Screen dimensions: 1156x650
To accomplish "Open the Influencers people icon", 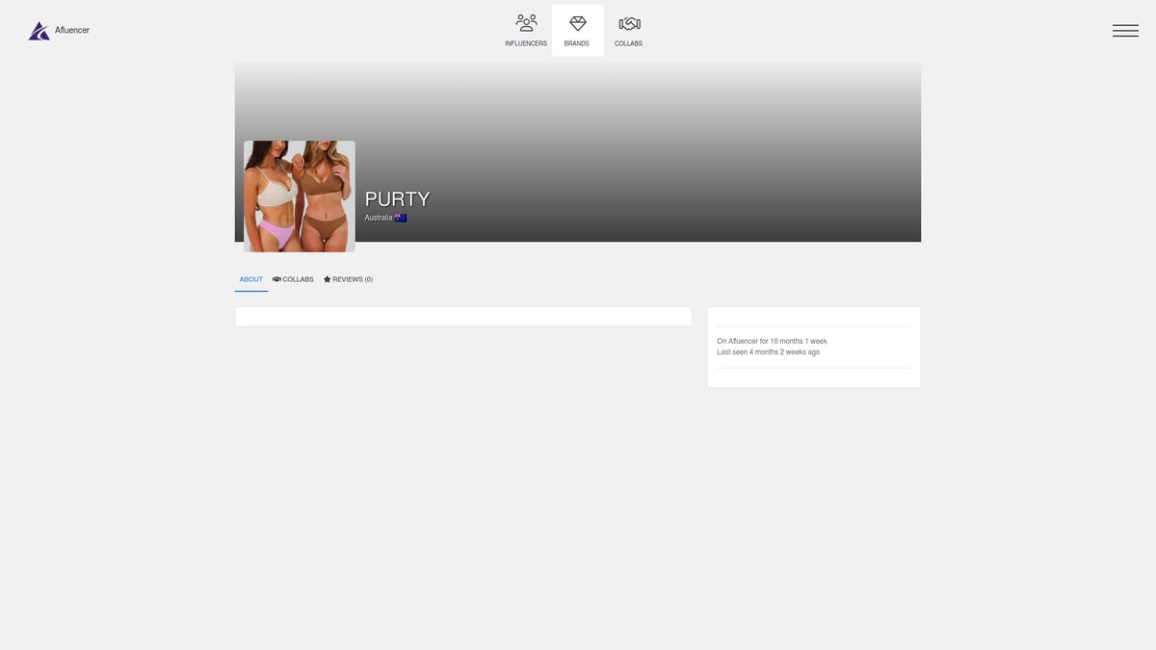I will point(526,23).
